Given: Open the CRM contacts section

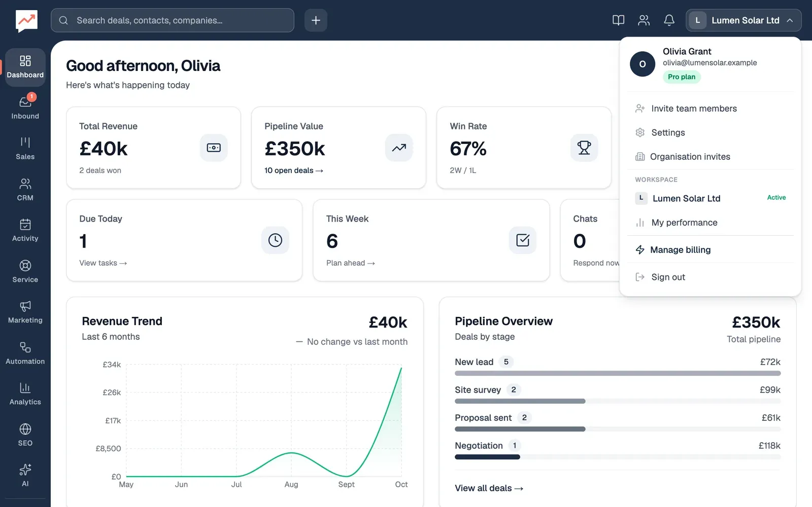Looking at the screenshot, I should pyautogui.click(x=25, y=190).
